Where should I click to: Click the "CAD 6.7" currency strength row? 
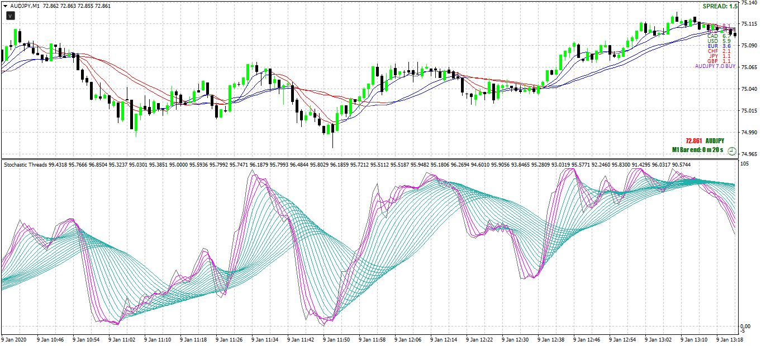click(x=719, y=36)
